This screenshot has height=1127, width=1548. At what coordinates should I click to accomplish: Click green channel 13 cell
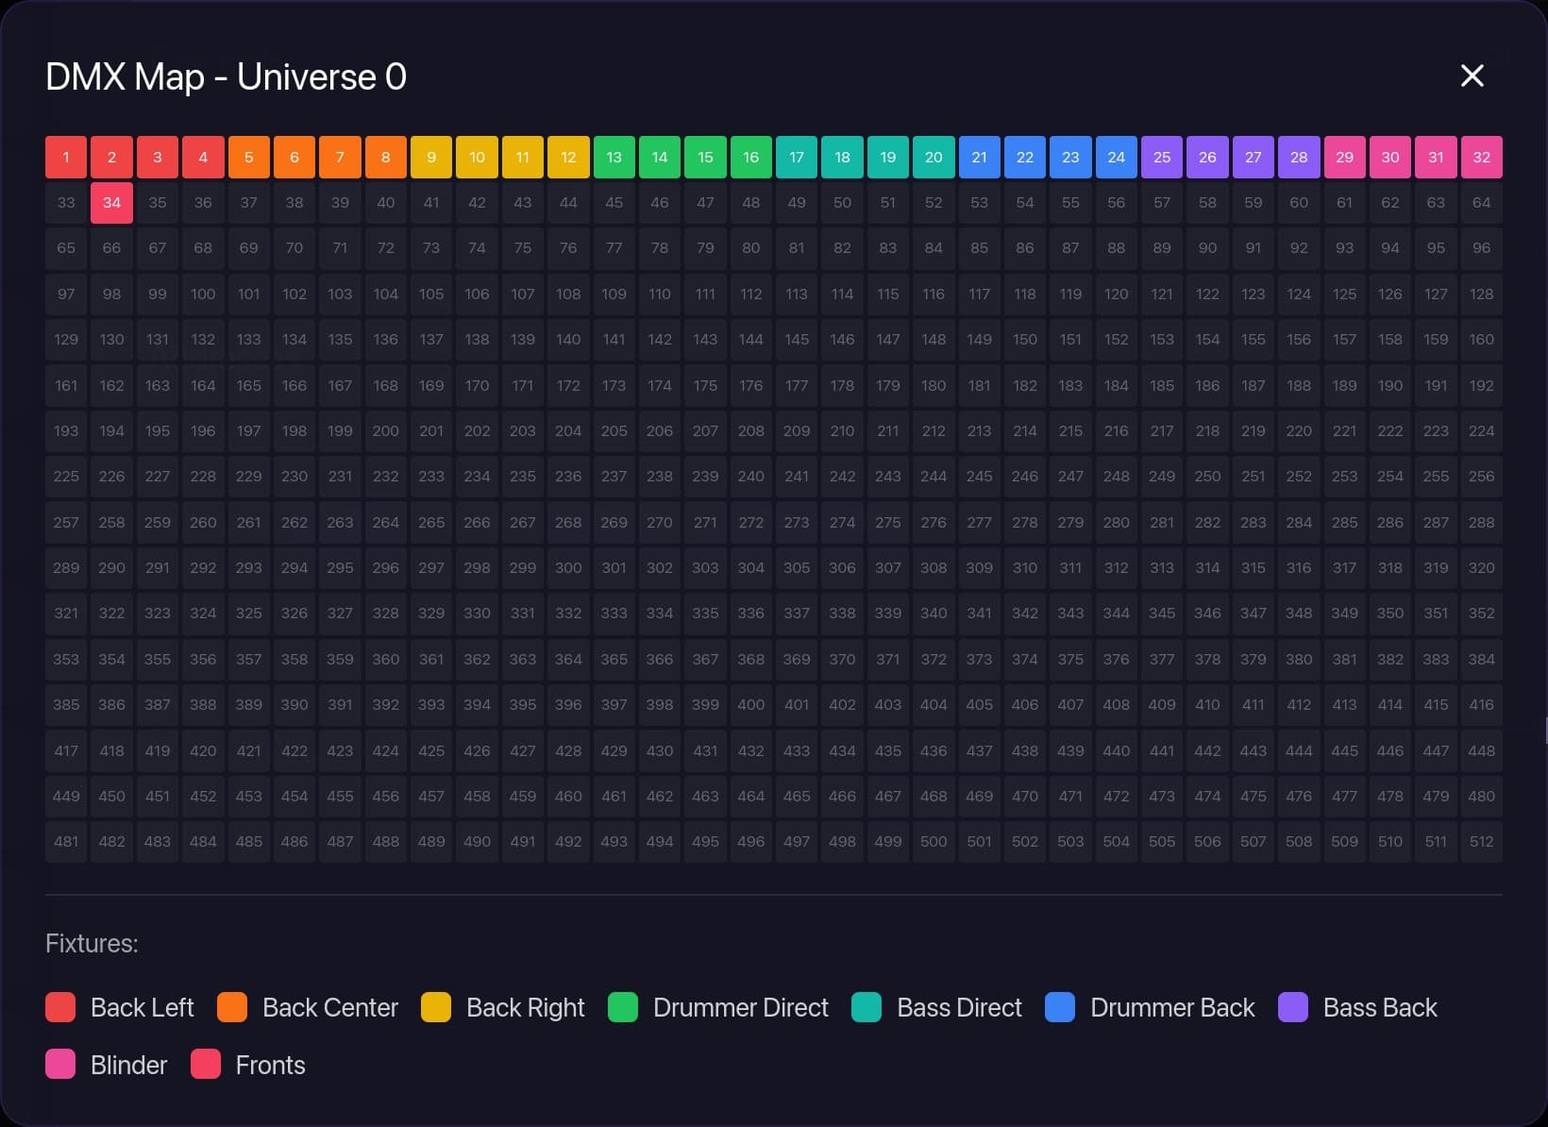pos(614,158)
